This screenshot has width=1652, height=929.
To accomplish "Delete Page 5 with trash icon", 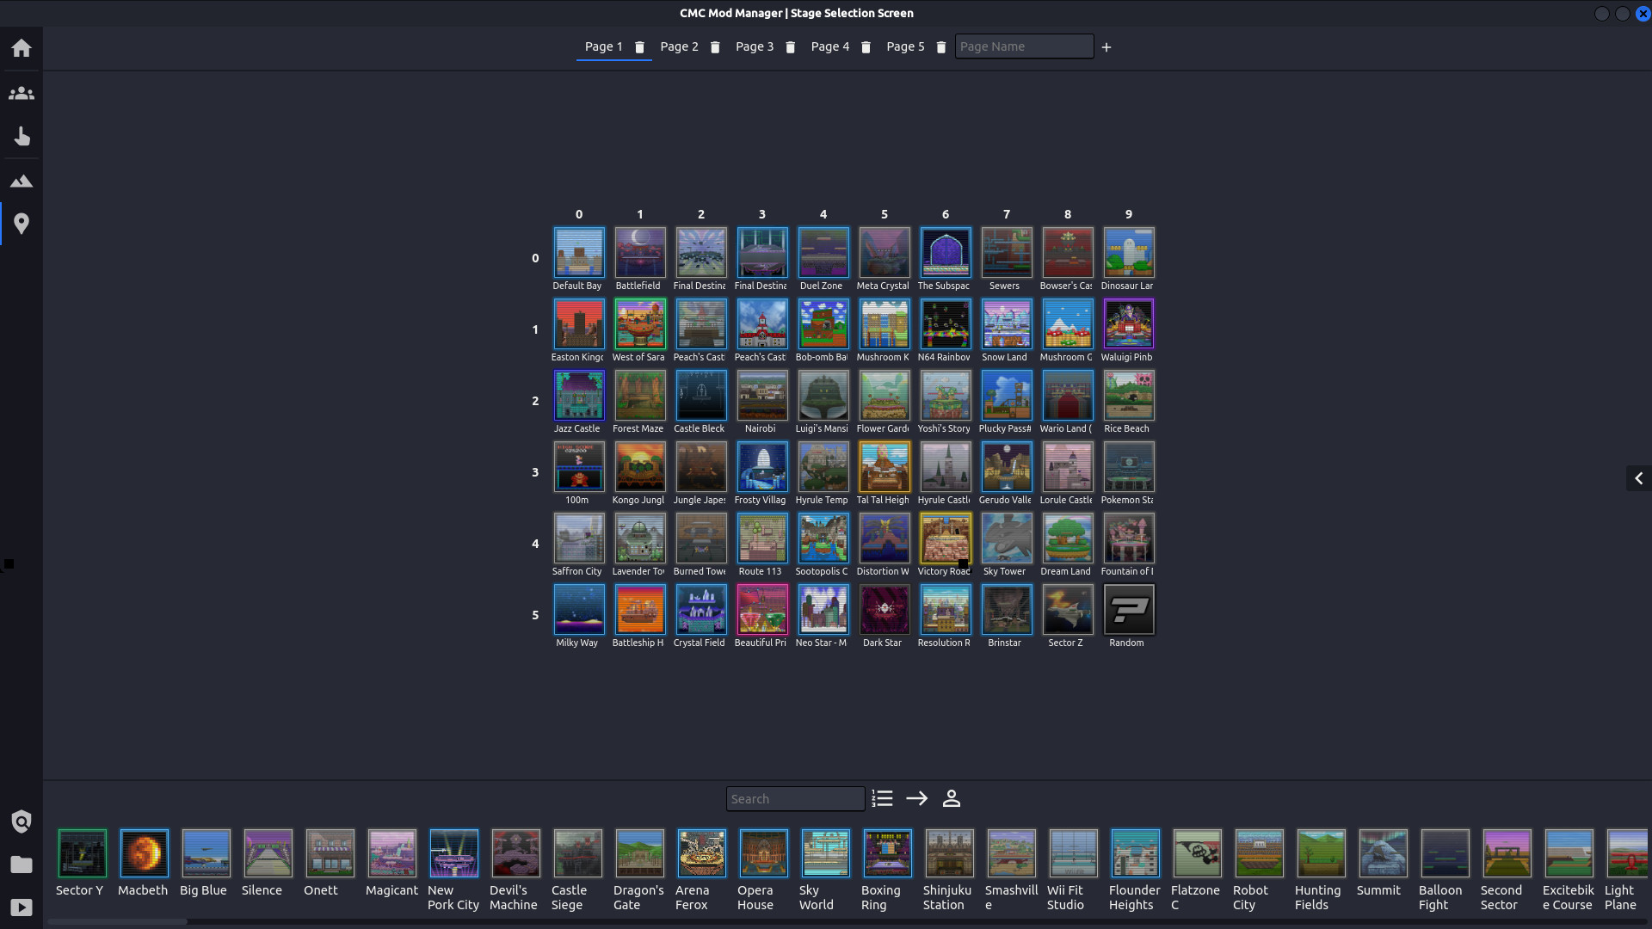I will tap(941, 47).
